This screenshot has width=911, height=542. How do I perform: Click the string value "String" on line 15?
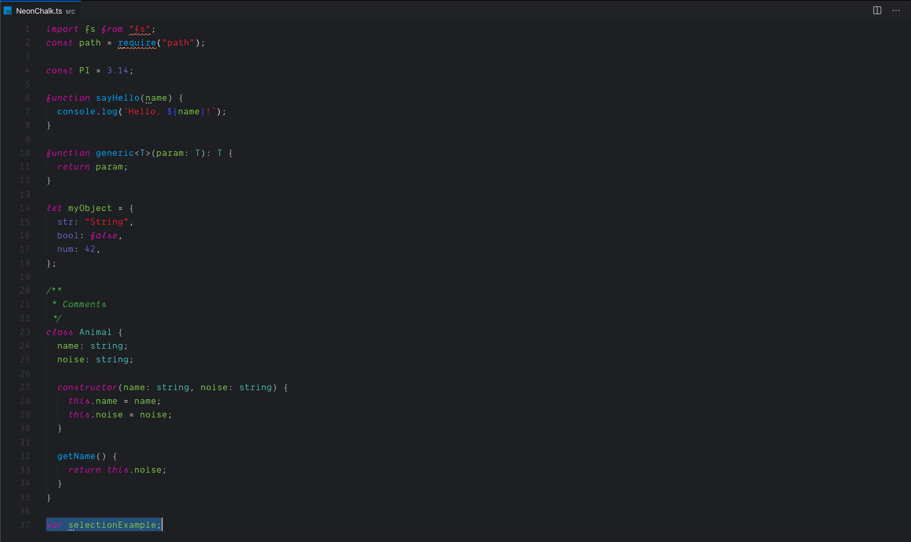(x=107, y=221)
